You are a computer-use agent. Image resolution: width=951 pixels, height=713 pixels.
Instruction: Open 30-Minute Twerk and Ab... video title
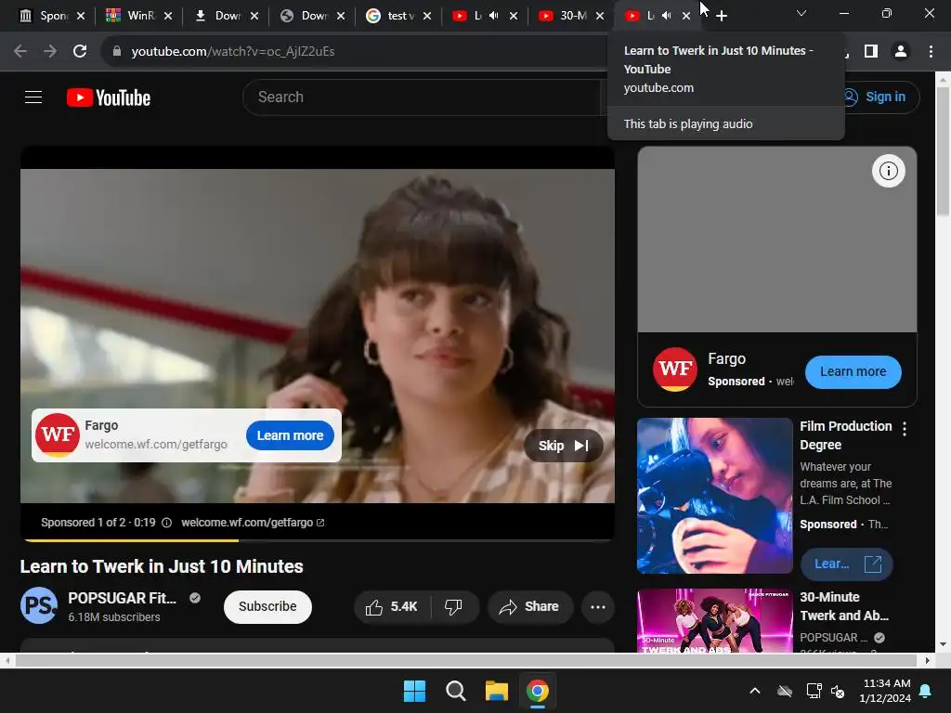(x=843, y=606)
